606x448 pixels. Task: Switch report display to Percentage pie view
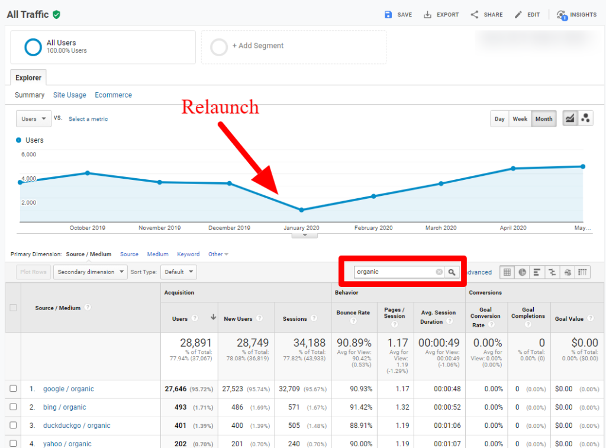pos(522,272)
